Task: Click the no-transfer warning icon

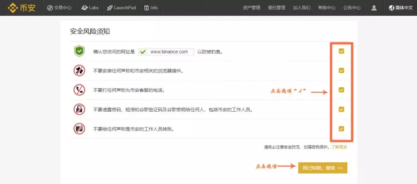Action: (79, 129)
